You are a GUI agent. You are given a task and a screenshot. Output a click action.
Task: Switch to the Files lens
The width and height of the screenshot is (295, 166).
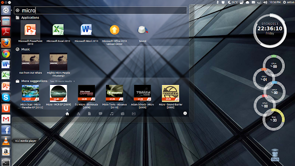[89, 114]
